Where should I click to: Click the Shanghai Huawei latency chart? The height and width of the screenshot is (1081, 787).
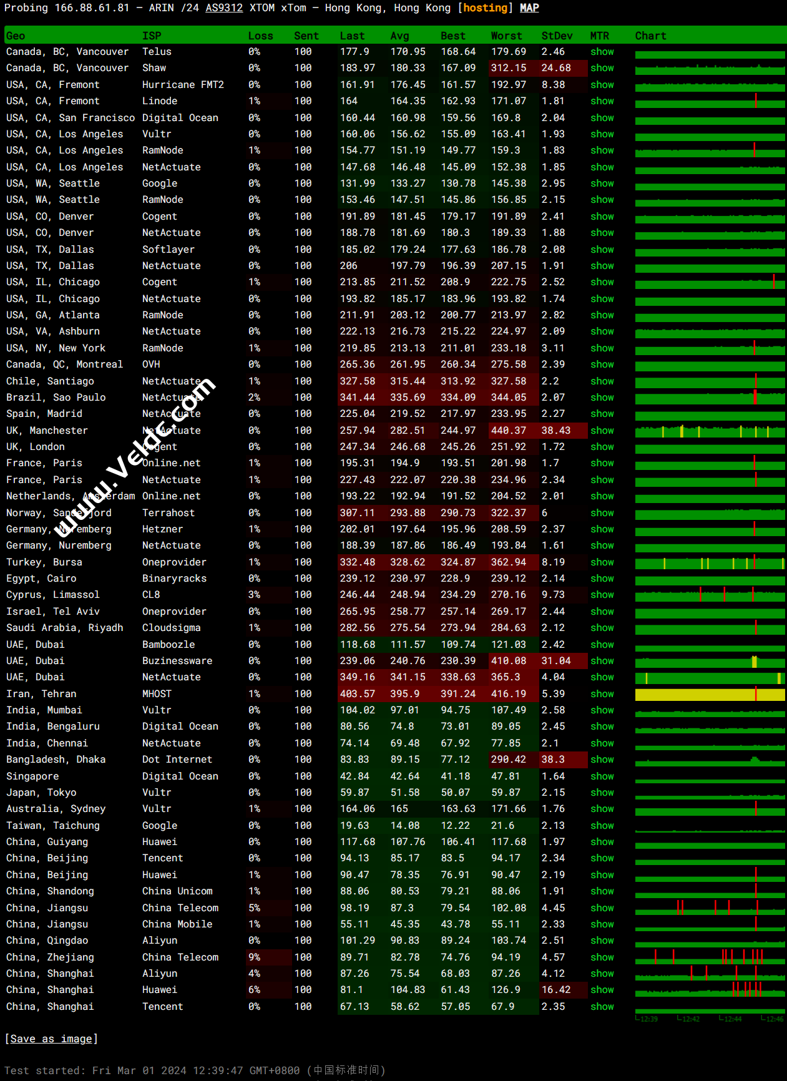tap(710, 990)
